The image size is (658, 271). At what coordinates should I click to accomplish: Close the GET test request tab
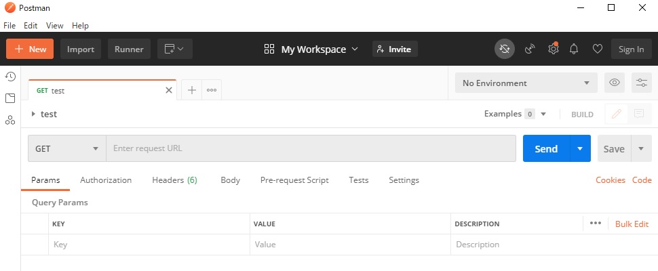click(169, 90)
